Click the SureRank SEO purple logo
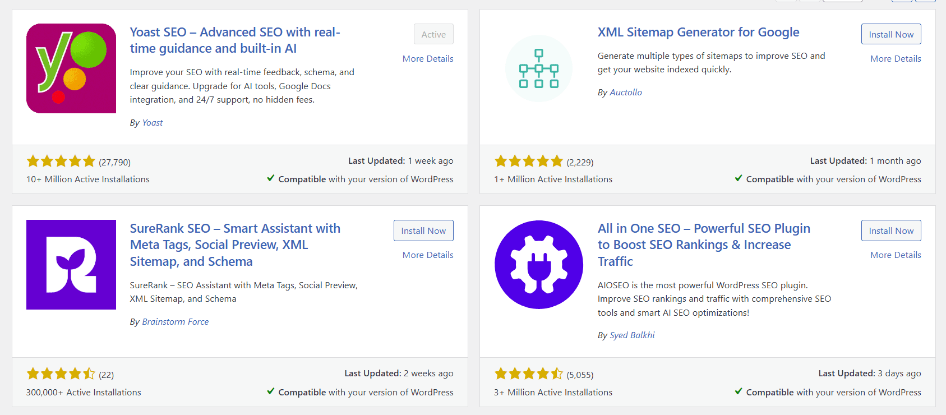The image size is (946, 415). [x=71, y=265]
